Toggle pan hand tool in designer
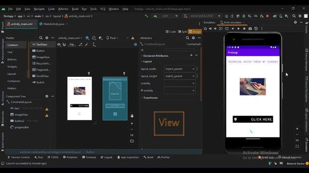 pos(132,116)
